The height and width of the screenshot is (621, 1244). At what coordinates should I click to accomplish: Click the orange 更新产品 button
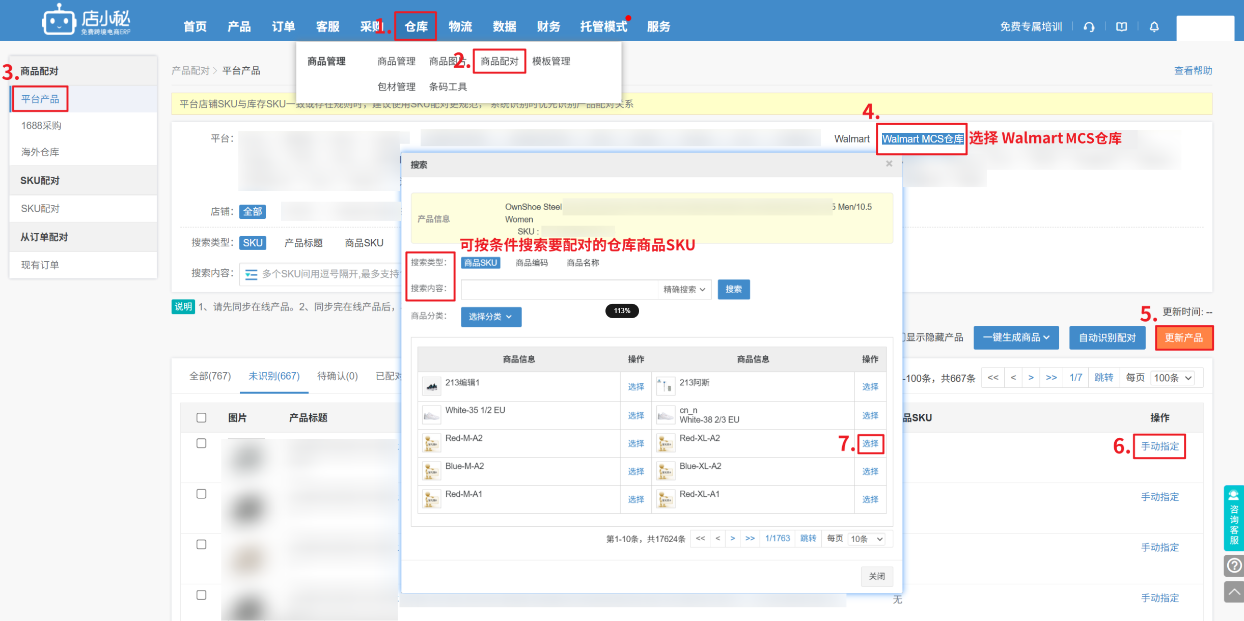tap(1183, 338)
